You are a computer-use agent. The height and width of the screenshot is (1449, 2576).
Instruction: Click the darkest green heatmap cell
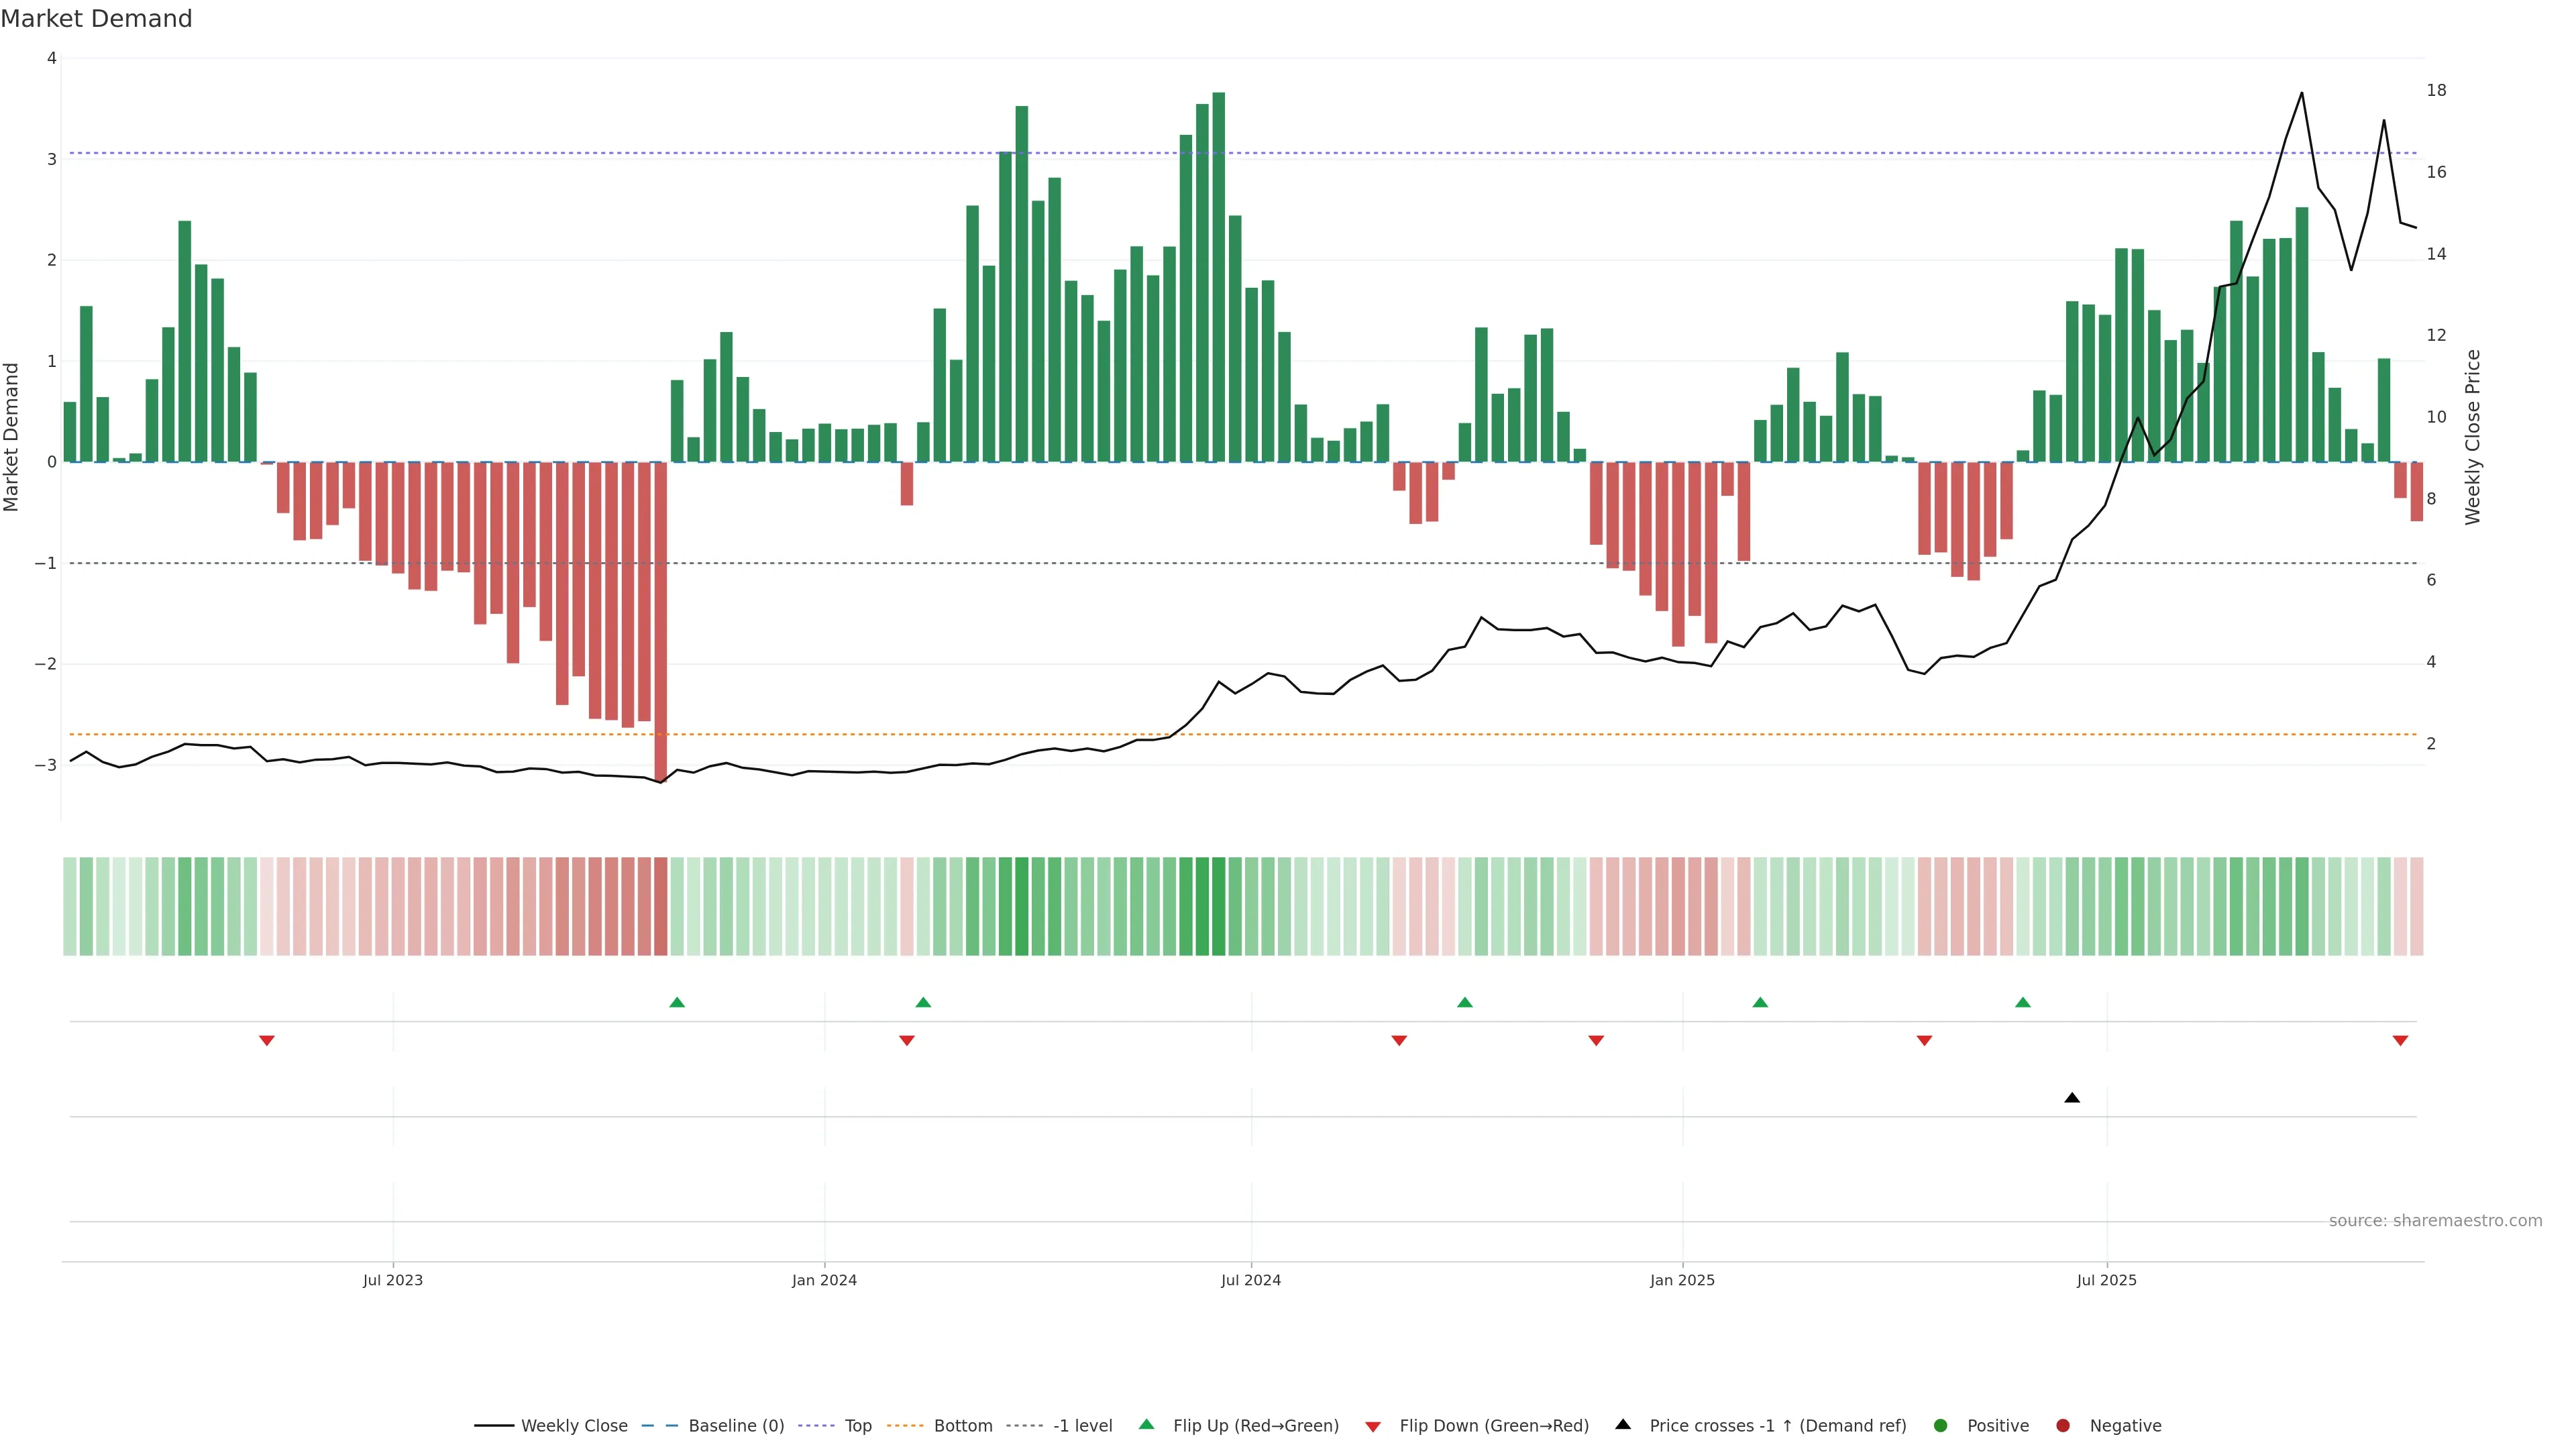[1218, 906]
